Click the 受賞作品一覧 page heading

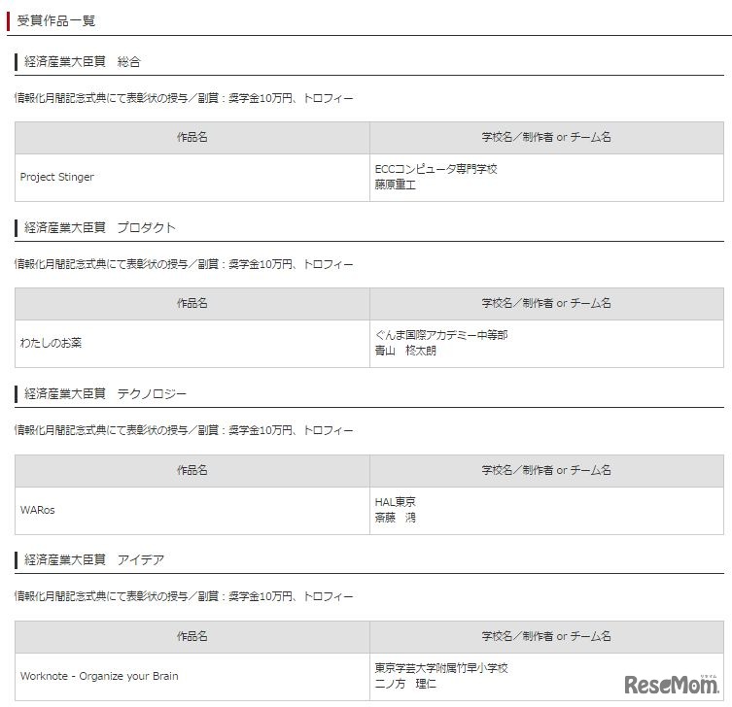pyautogui.click(x=56, y=20)
